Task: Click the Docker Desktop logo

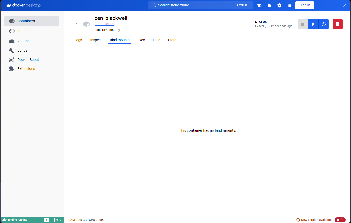Action: pos(24,5)
